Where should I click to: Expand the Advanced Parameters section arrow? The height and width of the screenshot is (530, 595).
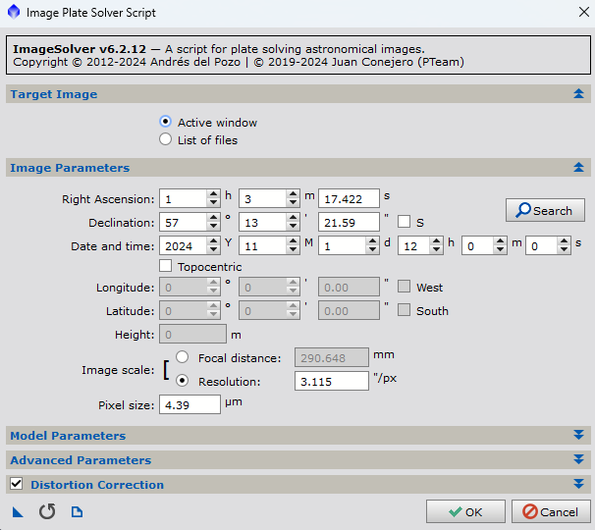point(578,459)
